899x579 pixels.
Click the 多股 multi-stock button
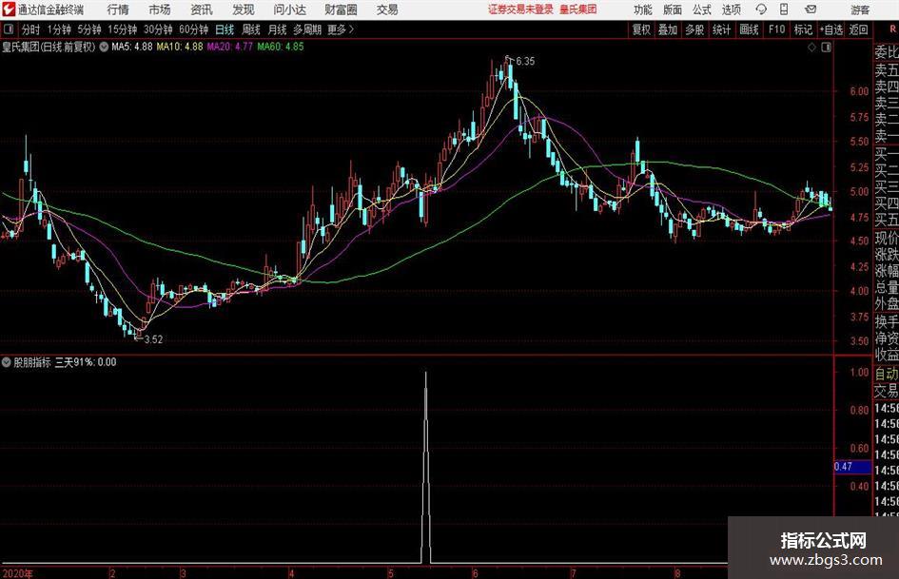[x=694, y=29]
